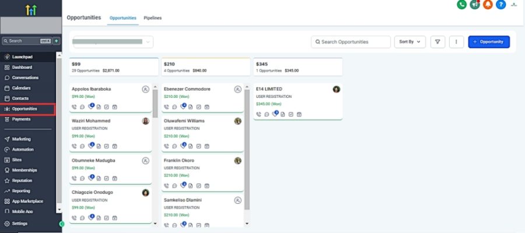
Task: Click the blue add Opportunity button
Action: [x=489, y=42]
